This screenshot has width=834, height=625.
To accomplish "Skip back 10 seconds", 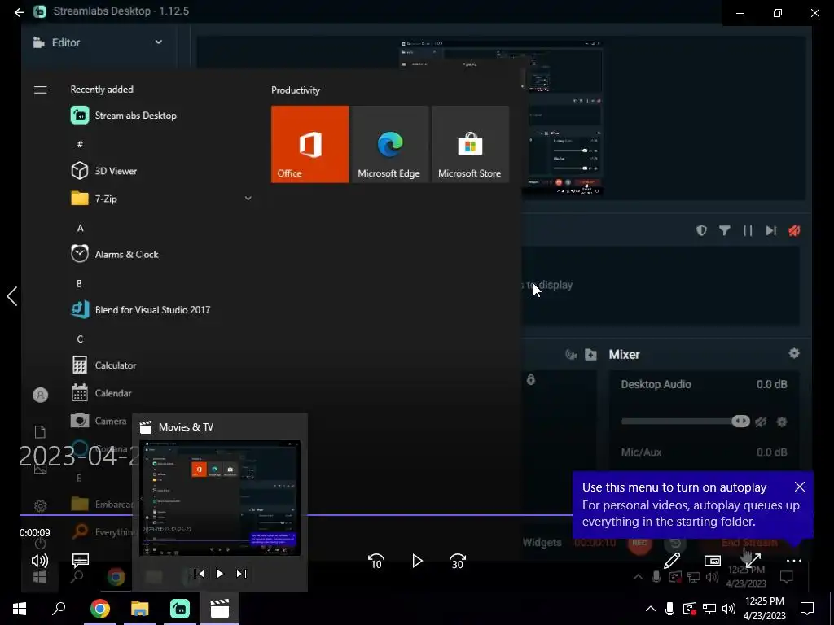I will [x=376, y=561].
